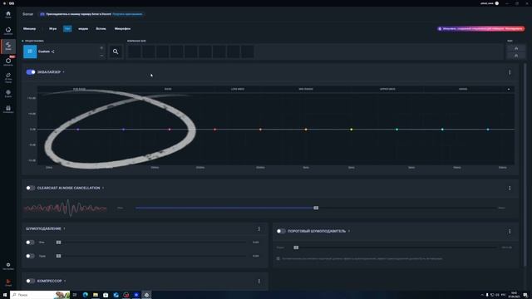Enable the Компрессор switch
Image resolution: width=532 pixels, height=299 pixels.
[x=31, y=281]
